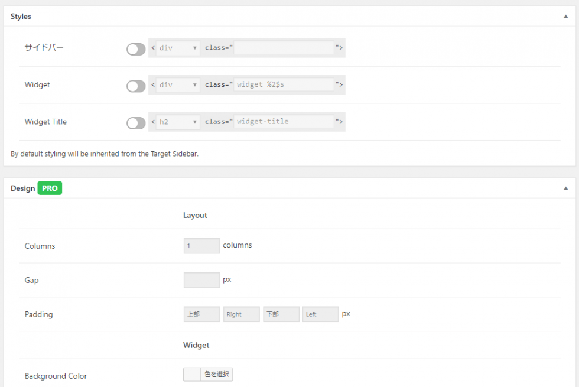Viewport: 579px width, 387px height.
Task: Turn on the Widget Title toggle
Action: [136, 123]
